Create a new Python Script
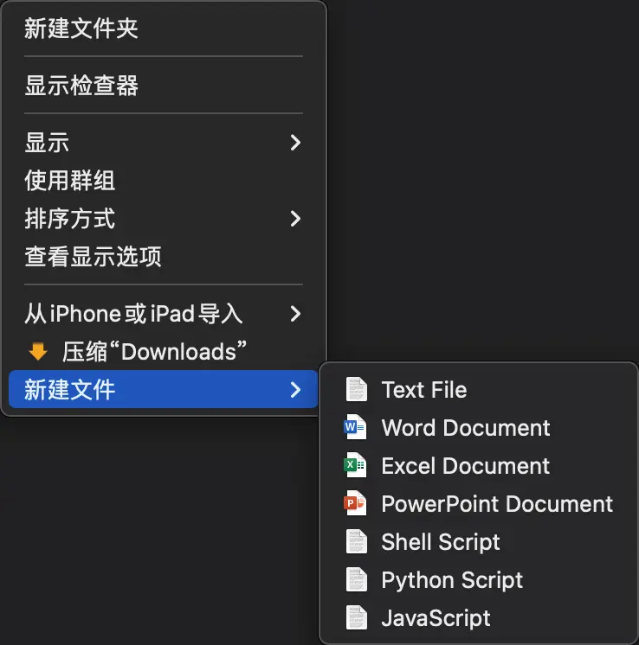Image resolution: width=639 pixels, height=645 pixels. click(479, 579)
